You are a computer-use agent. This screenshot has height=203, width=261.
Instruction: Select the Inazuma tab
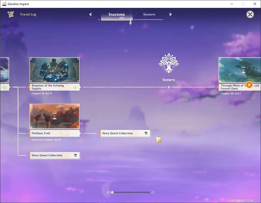117,15
